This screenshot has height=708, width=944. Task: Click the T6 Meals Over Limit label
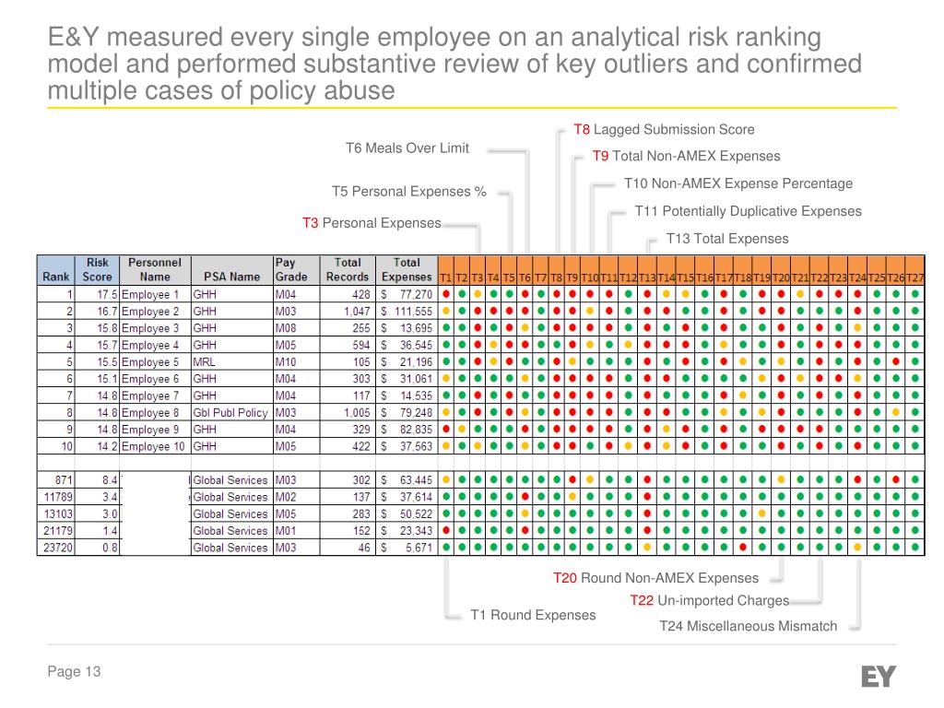[x=407, y=148]
